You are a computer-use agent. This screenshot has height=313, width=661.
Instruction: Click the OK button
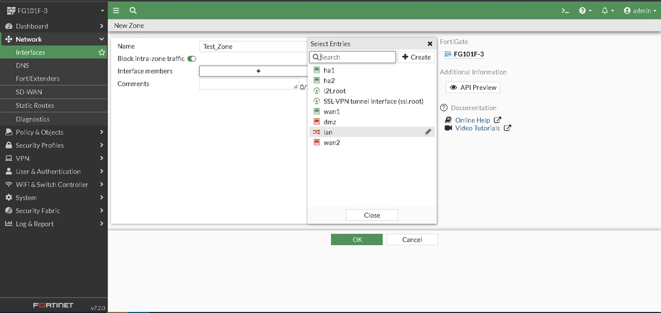[x=357, y=240]
